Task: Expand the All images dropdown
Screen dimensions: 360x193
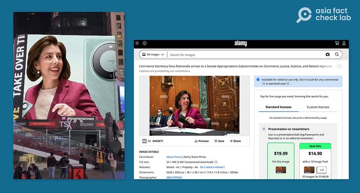Action: click(x=153, y=54)
